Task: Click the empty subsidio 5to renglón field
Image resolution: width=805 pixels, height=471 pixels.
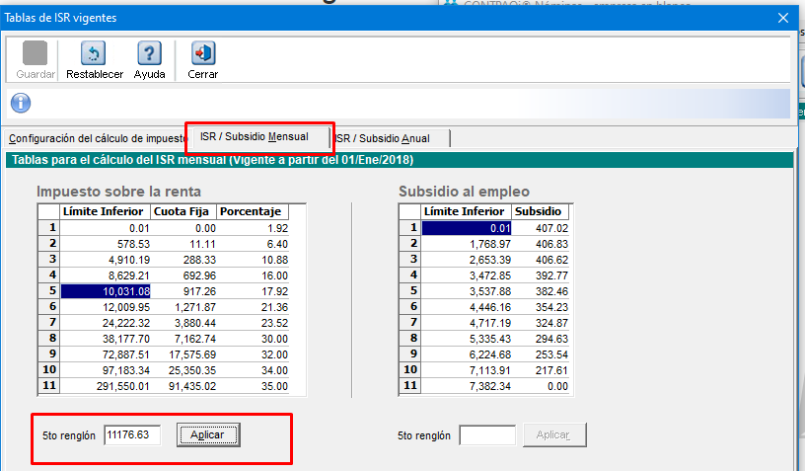Action: tap(487, 434)
